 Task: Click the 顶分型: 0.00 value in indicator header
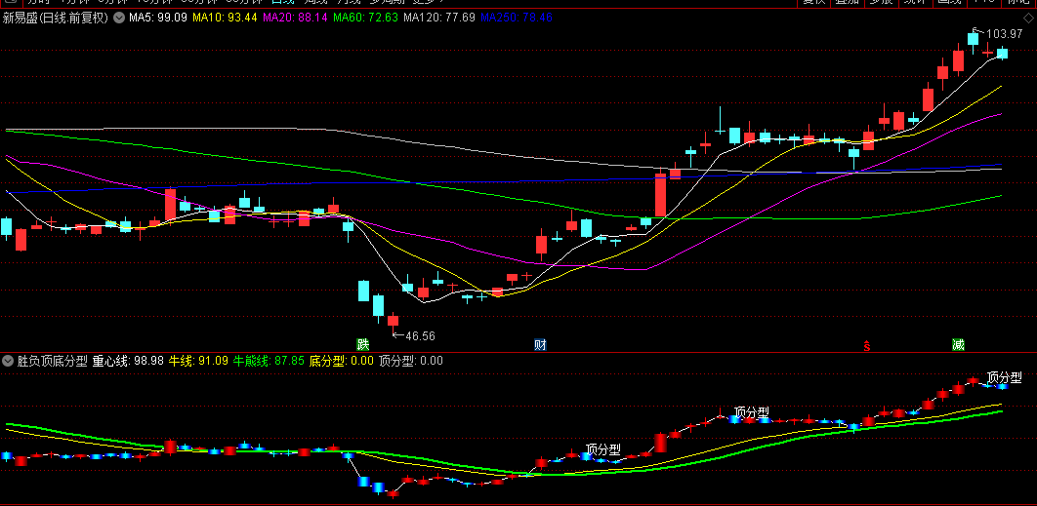click(411, 361)
